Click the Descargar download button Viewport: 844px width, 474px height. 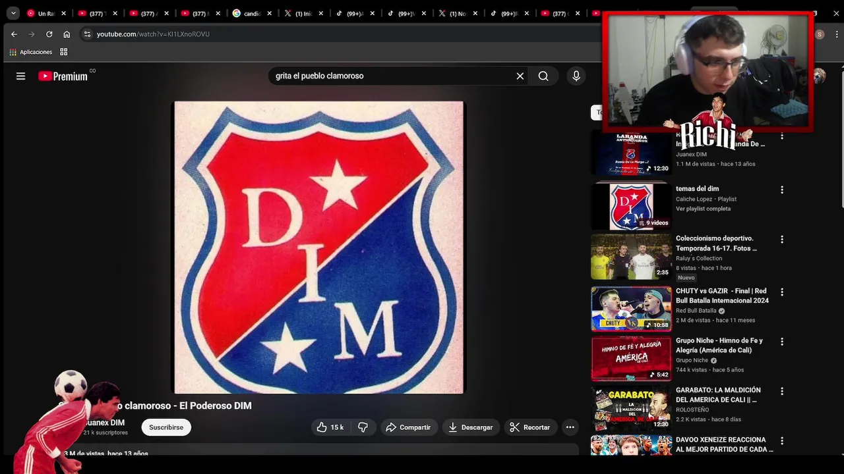471,427
